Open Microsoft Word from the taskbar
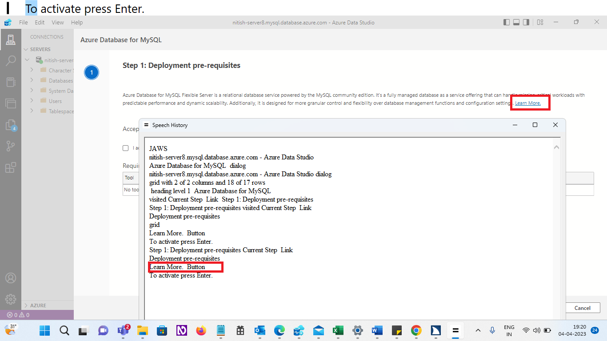This screenshot has height=341, width=607. 377,330
